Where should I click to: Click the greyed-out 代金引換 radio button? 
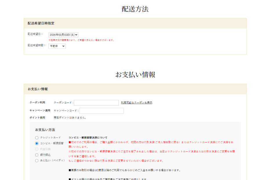pos(37,149)
